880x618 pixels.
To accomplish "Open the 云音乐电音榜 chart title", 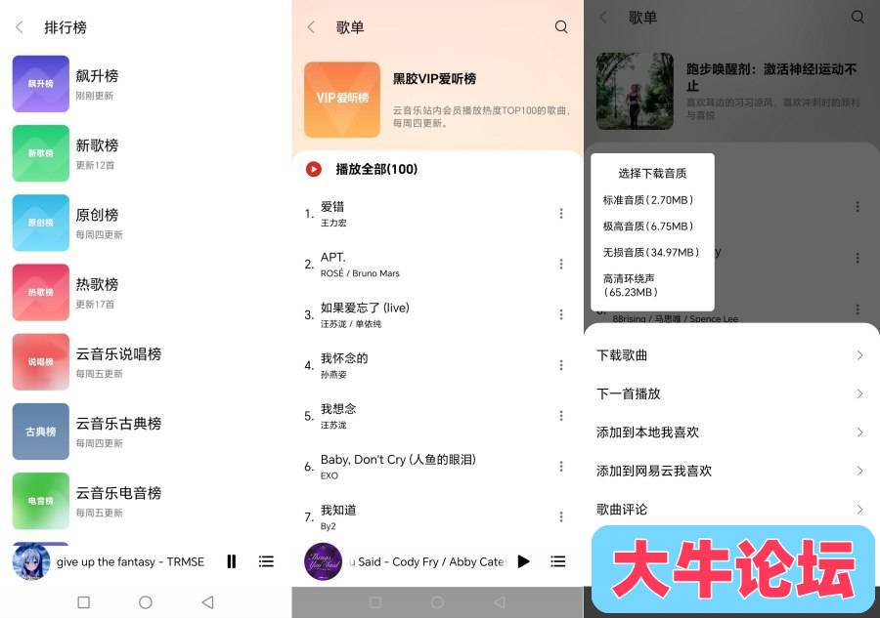I will pyautogui.click(x=118, y=492).
